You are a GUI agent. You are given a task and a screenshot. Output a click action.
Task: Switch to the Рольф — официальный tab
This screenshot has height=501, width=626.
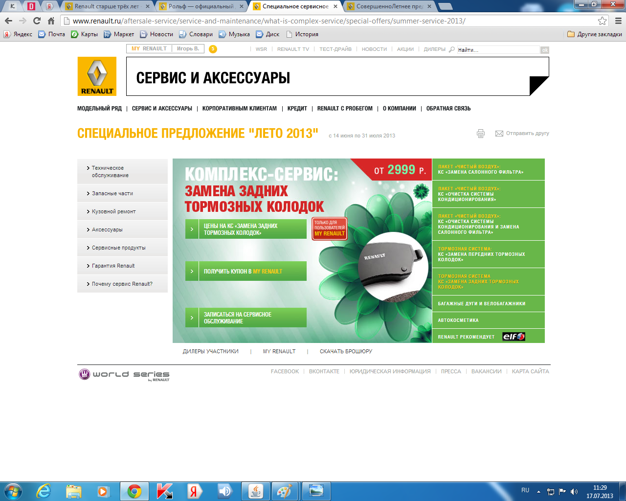pos(201,6)
